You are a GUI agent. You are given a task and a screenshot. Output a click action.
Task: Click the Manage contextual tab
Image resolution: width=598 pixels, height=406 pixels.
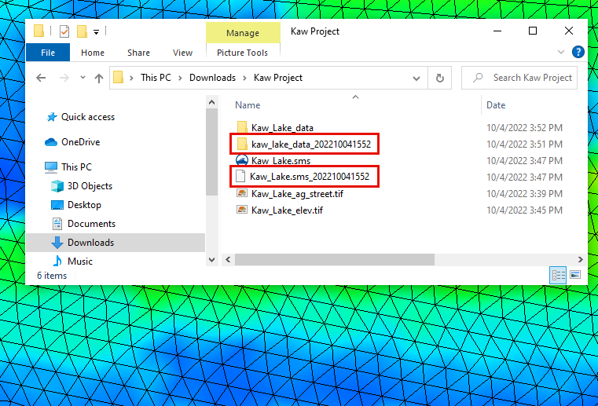(243, 33)
